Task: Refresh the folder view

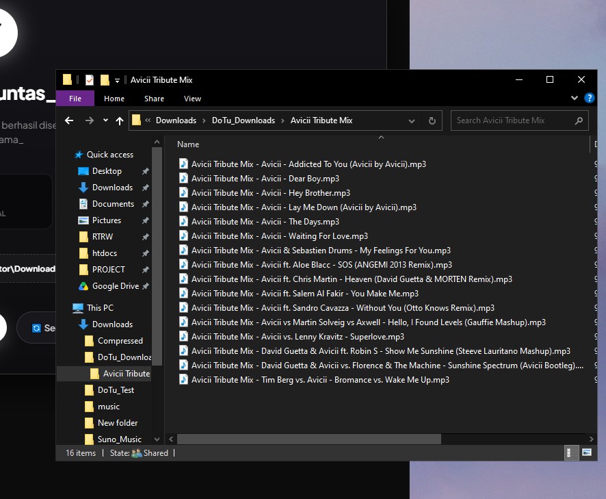Action: (432, 120)
